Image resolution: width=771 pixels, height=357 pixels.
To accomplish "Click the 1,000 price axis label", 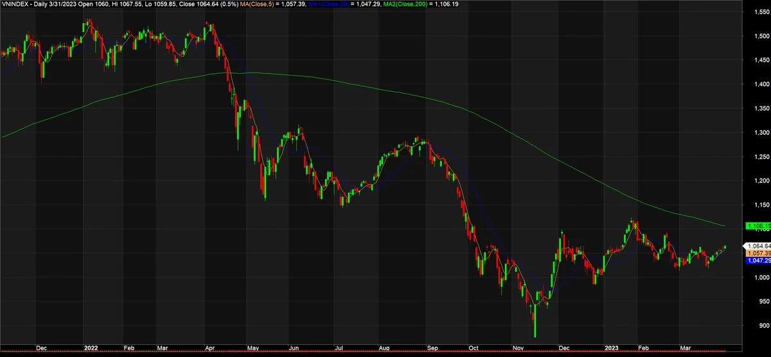I will 762,278.
